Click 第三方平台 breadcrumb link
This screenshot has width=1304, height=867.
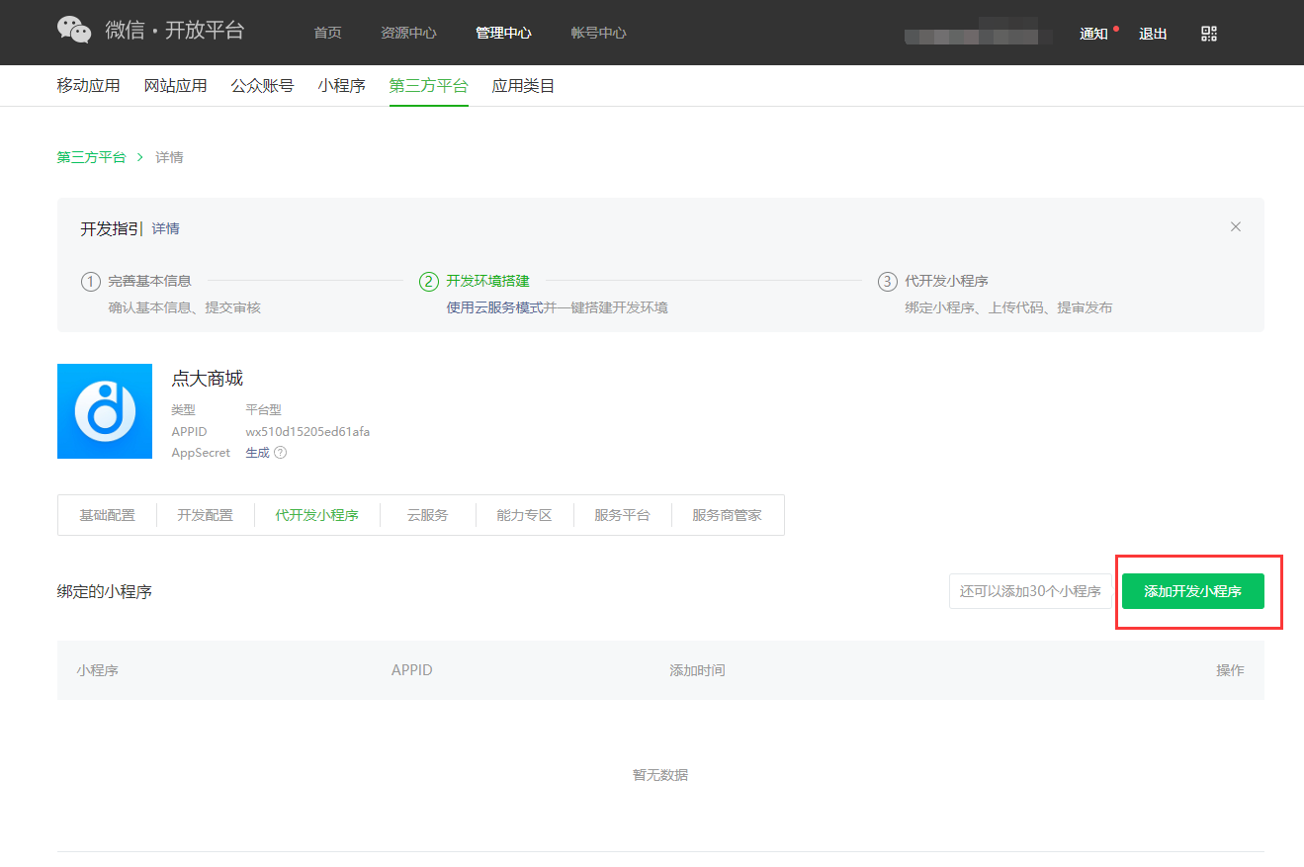click(92, 157)
